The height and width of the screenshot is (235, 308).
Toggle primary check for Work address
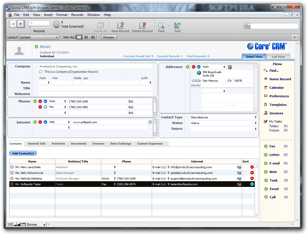pos(199,67)
